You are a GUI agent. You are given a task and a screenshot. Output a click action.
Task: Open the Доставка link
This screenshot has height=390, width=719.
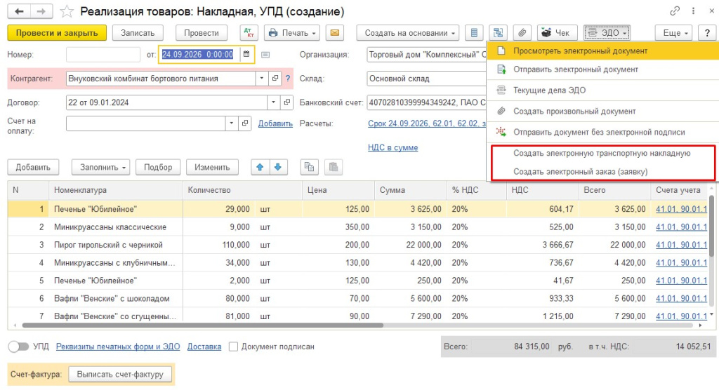(x=204, y=347)
